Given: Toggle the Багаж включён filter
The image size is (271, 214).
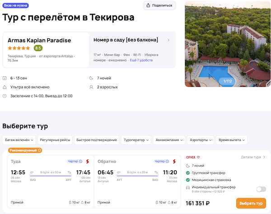Looking at the screenshot, I should coord(19,140).
